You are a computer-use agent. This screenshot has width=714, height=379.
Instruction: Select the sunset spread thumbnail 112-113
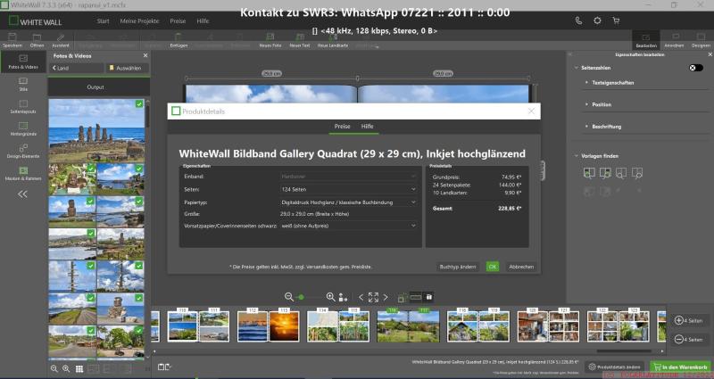point(269,325)
